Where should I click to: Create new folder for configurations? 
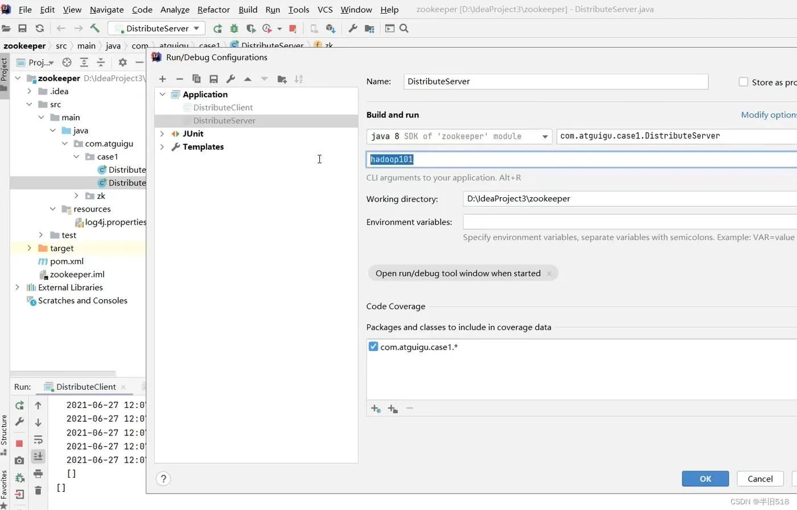(282, 79)
